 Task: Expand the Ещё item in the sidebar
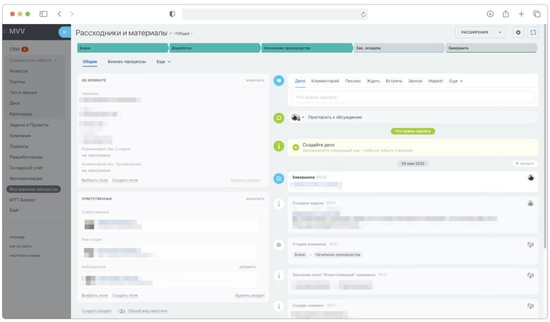tap(16, 210)
